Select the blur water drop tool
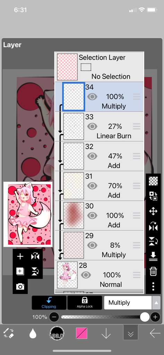 click(33, 333)
